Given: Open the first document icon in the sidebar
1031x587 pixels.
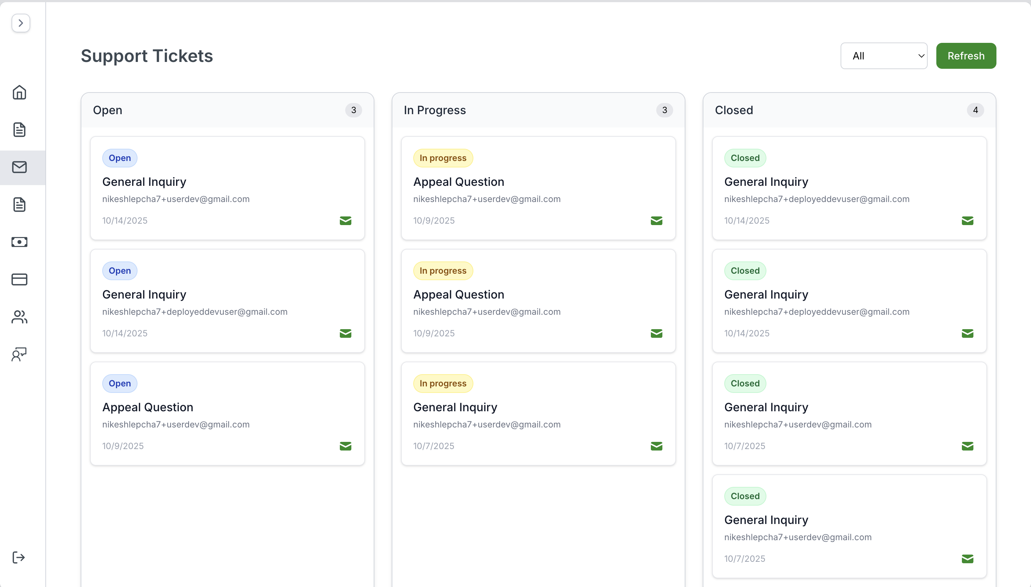Looking at the screenshot, I should tap(19, 130).
